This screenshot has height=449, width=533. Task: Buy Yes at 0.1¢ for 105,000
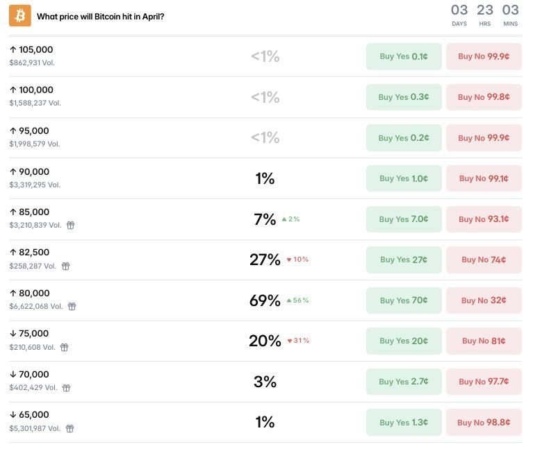pyautogui.click(x=404, y=57)
